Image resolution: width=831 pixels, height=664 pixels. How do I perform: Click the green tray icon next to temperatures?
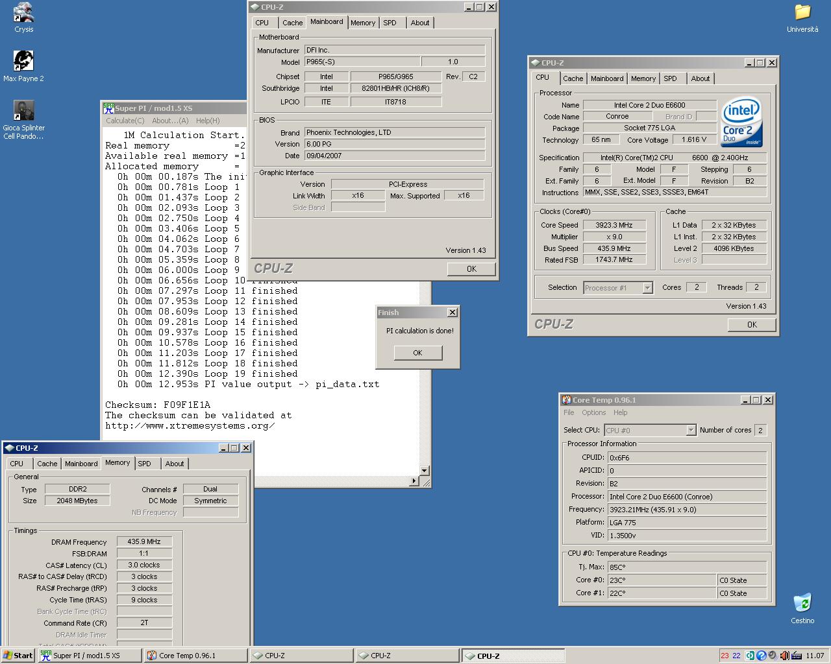pos(750,656)
